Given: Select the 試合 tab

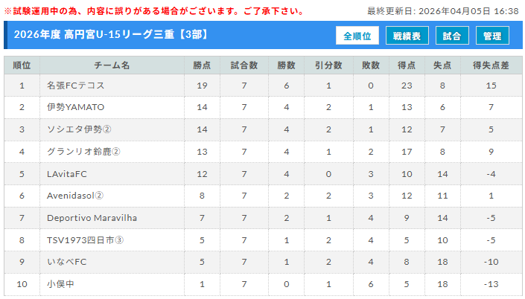Looking at the screenshot, I should click(451, 36).
